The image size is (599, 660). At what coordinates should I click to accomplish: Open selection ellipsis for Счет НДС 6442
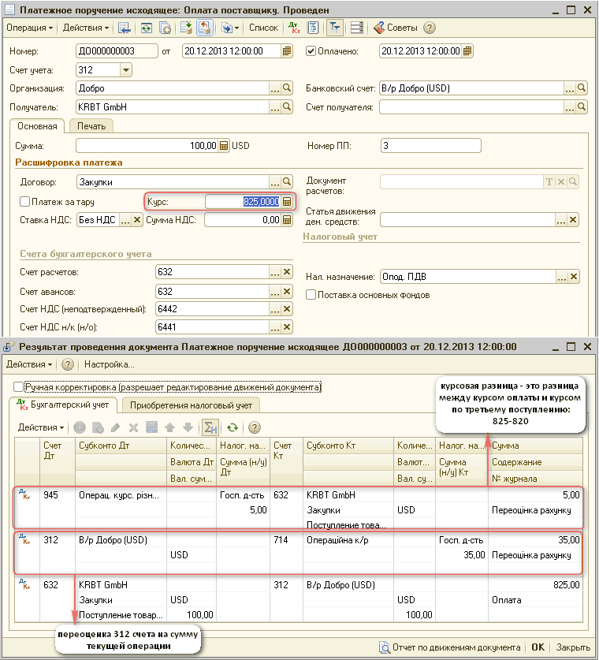tap(275, 309)
